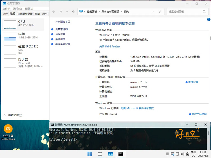Open 高级系统设置 from sidebar
Image resolution: width=211 pixels, height=158 pixels.
coord(63,44)
